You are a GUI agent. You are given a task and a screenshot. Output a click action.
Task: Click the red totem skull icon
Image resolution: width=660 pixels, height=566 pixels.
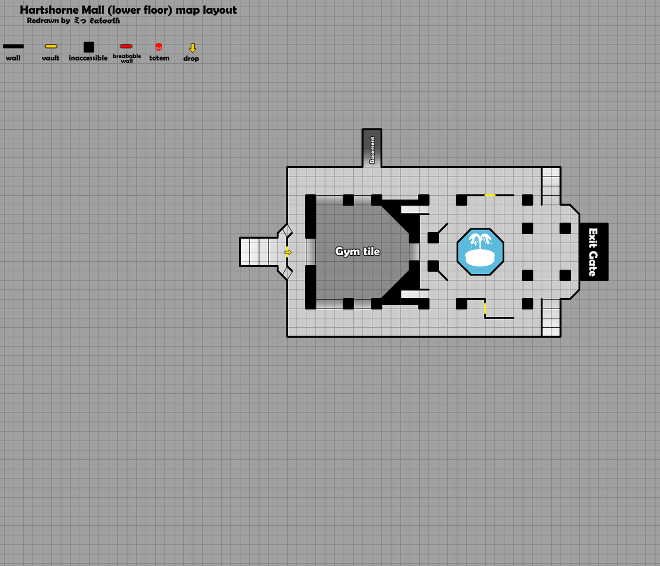158,47
